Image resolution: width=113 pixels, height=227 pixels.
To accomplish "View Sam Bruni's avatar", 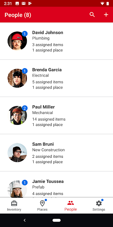I will (x=17, y=152).
